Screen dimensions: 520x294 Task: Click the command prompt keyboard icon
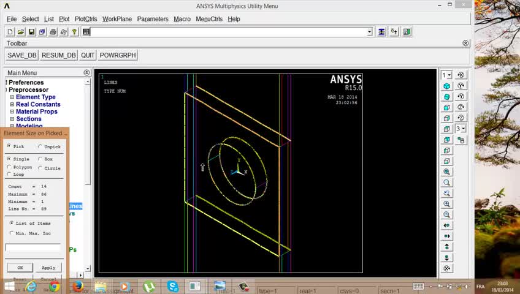point(86,32)
